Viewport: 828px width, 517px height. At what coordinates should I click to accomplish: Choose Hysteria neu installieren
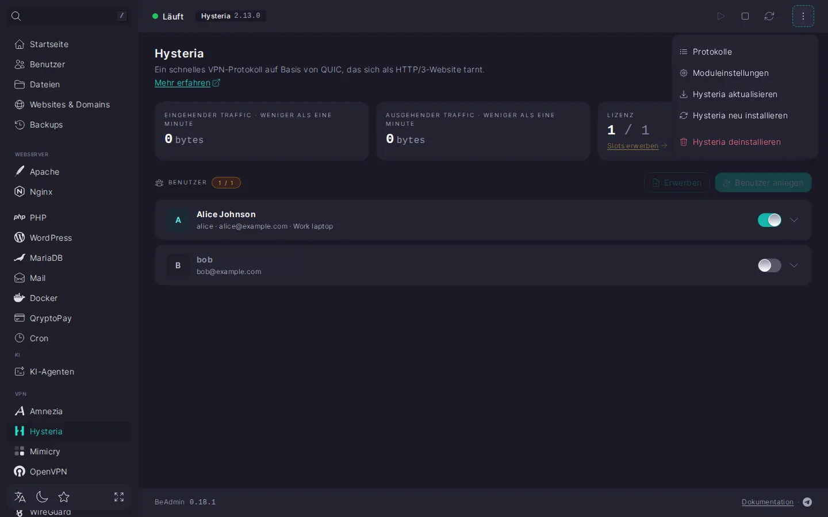tap(745, 115)
